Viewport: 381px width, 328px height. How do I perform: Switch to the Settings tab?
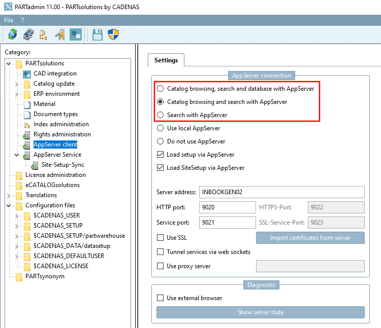tap(166, 60)
